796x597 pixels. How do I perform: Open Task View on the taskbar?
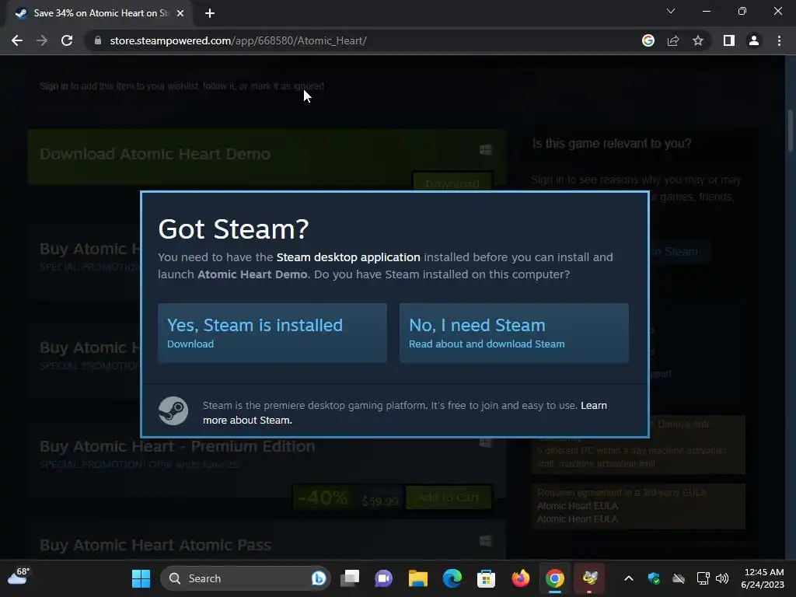coord(350,578)
